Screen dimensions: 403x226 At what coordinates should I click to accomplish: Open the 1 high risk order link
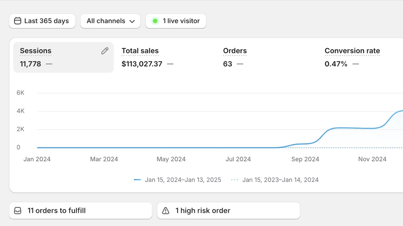[228, 211]
